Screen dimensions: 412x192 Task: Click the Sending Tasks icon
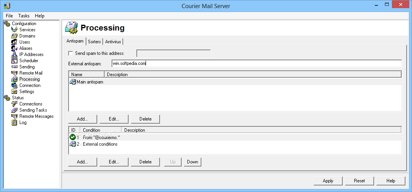14,110
